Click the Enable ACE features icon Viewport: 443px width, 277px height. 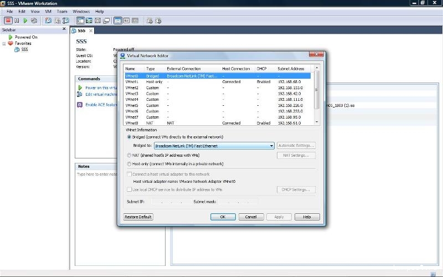pyautogui.click(x=80, y=104)
